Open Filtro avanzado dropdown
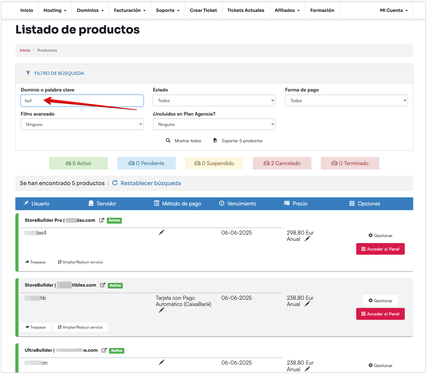This screenshot has width=427, height=374. (82, 124)
